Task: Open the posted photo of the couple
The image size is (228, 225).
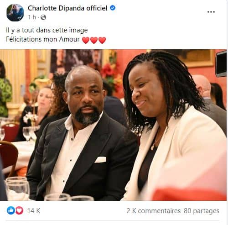Action: pos(113,125)
